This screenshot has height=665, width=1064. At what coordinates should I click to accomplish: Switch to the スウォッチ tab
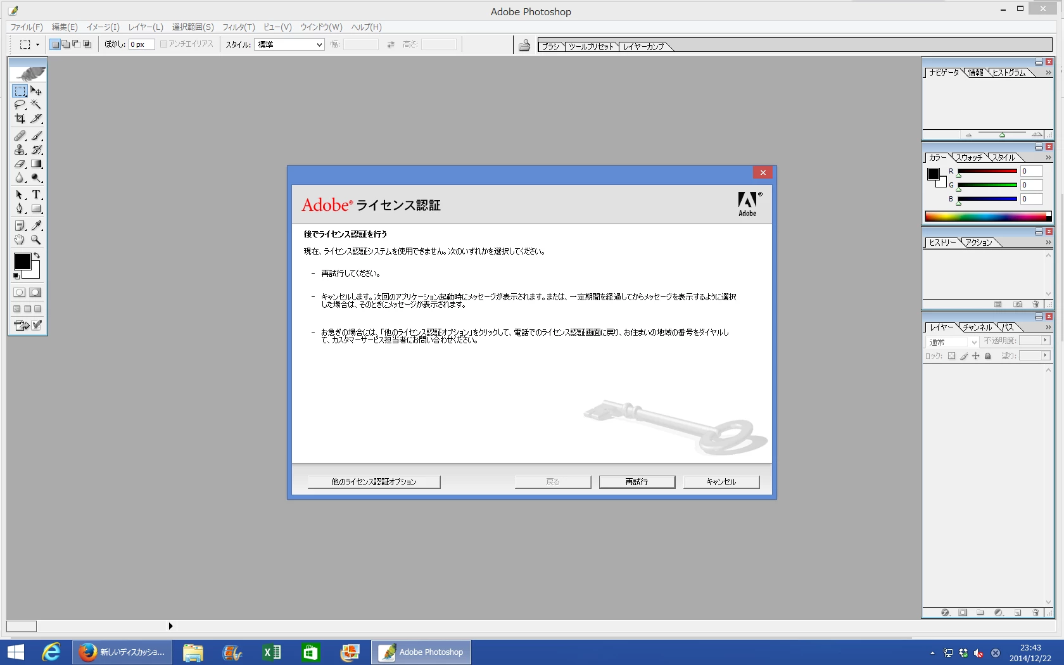coord(969,158)
